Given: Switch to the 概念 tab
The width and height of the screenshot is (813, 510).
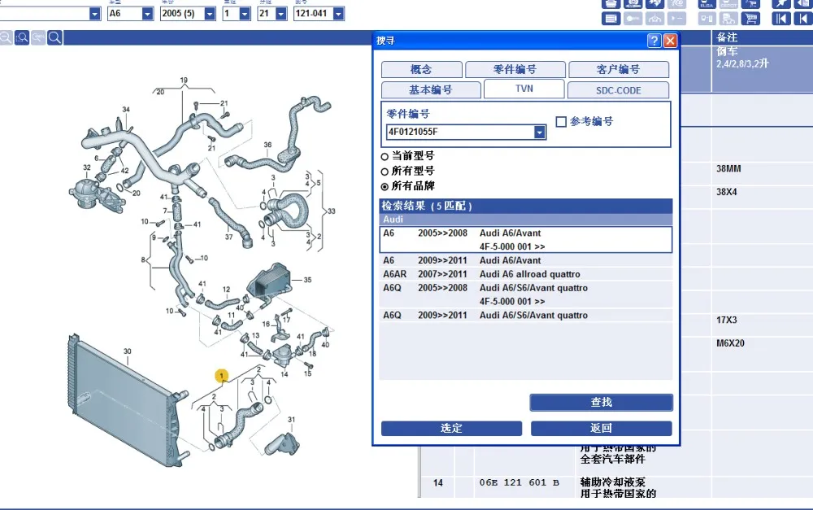Looking at the screenshot, I should tap(421, 69).
